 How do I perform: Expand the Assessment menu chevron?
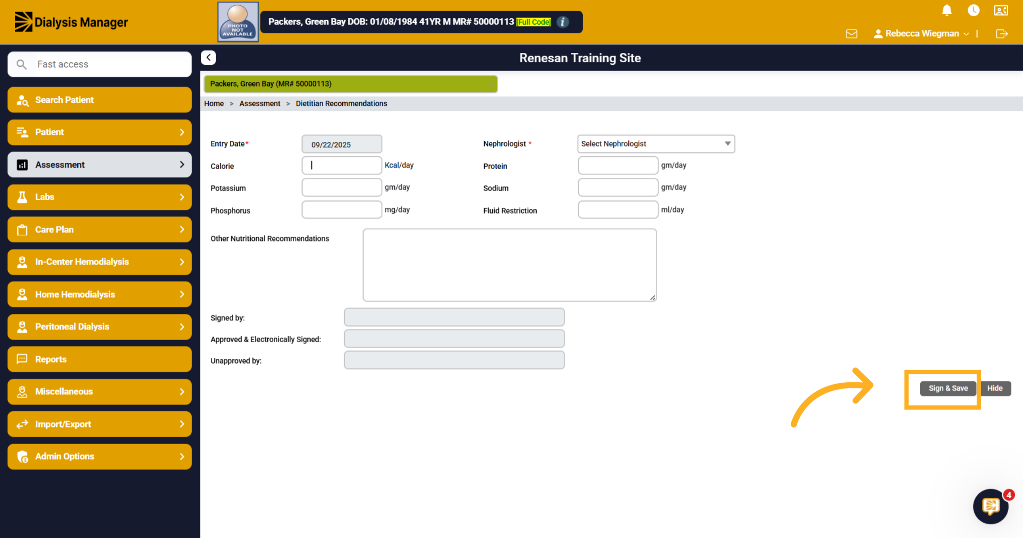pos(182,165)
